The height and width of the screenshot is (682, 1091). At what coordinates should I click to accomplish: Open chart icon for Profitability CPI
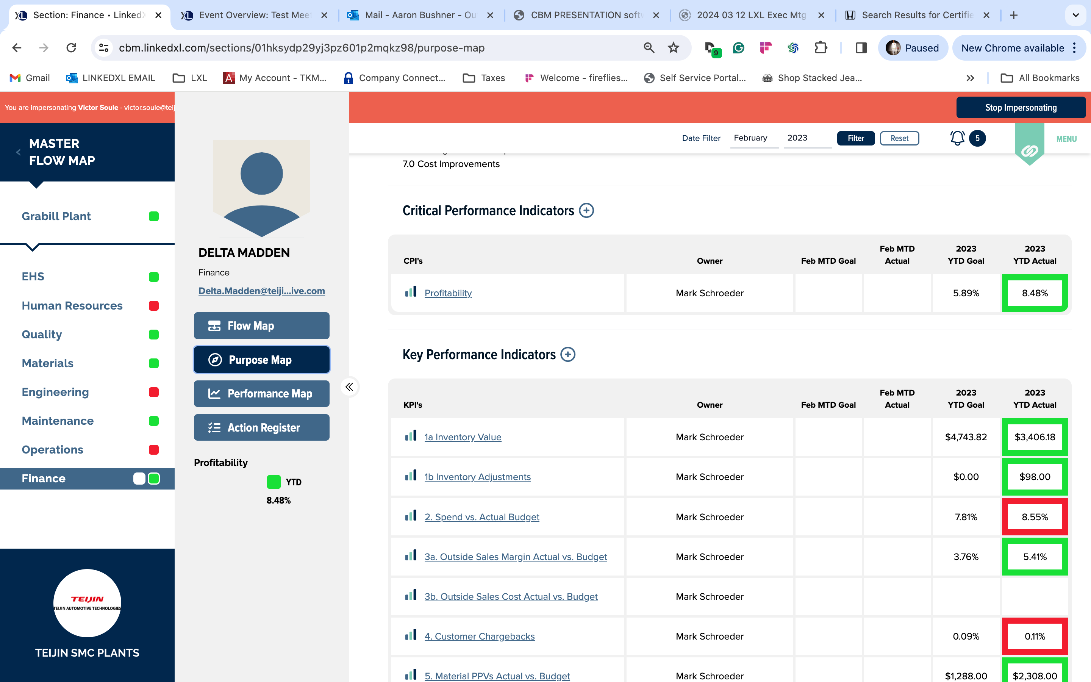tap(411, 291)
